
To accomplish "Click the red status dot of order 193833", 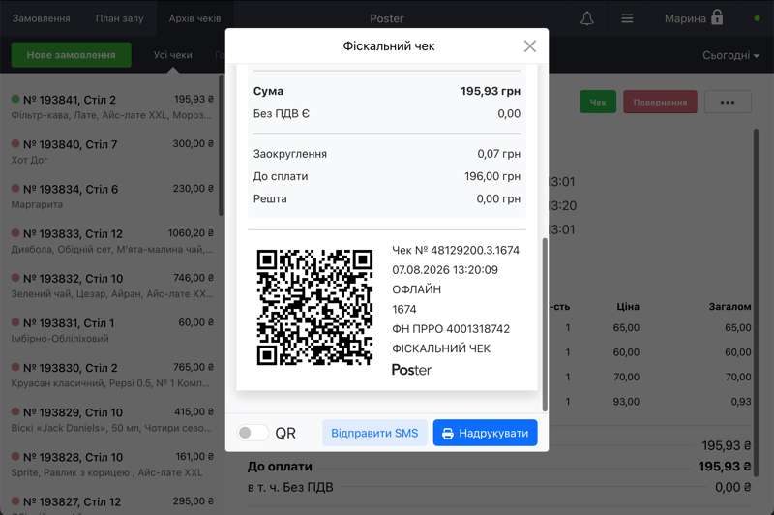I will click(x=15, y=232).
